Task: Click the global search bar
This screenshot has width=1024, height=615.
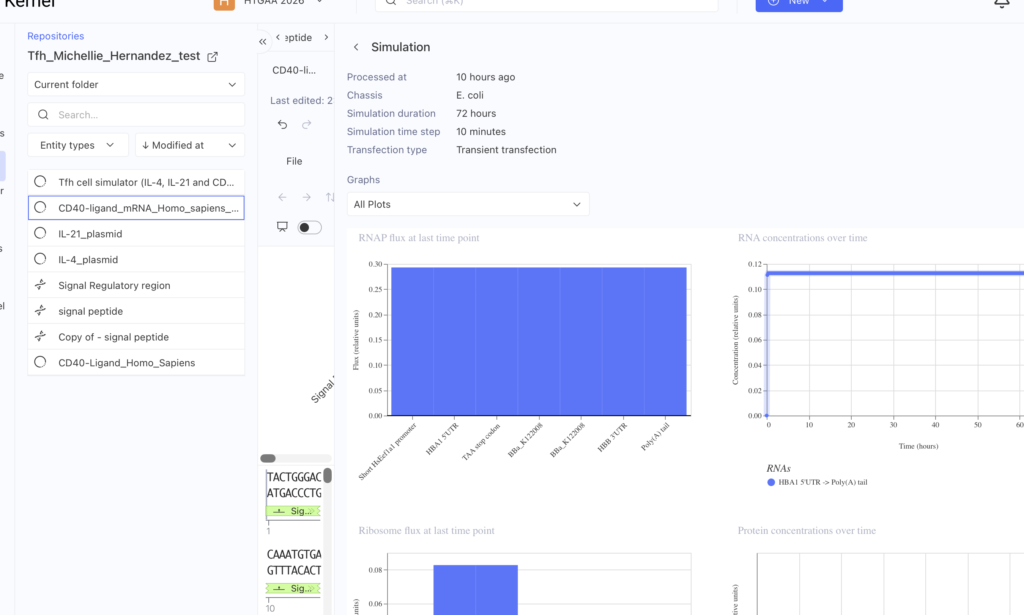Action: (547, 3)
